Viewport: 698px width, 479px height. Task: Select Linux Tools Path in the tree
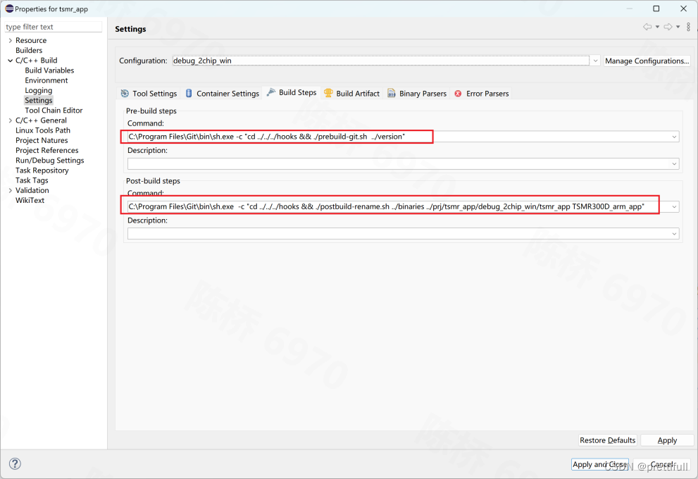[x=43, y=130]
